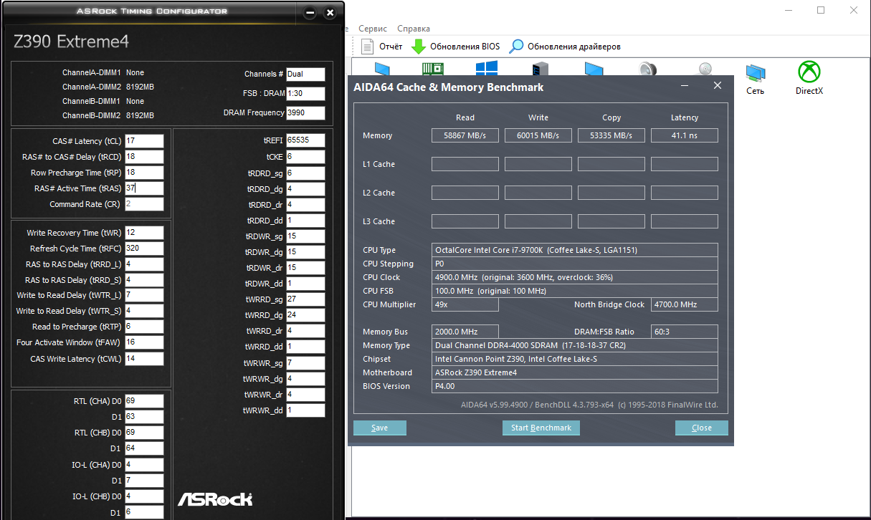Viewport: 871px width, 520px height.
Task: Click the IO-L (CHB) D0 field
Action: (x=144, y=496)
